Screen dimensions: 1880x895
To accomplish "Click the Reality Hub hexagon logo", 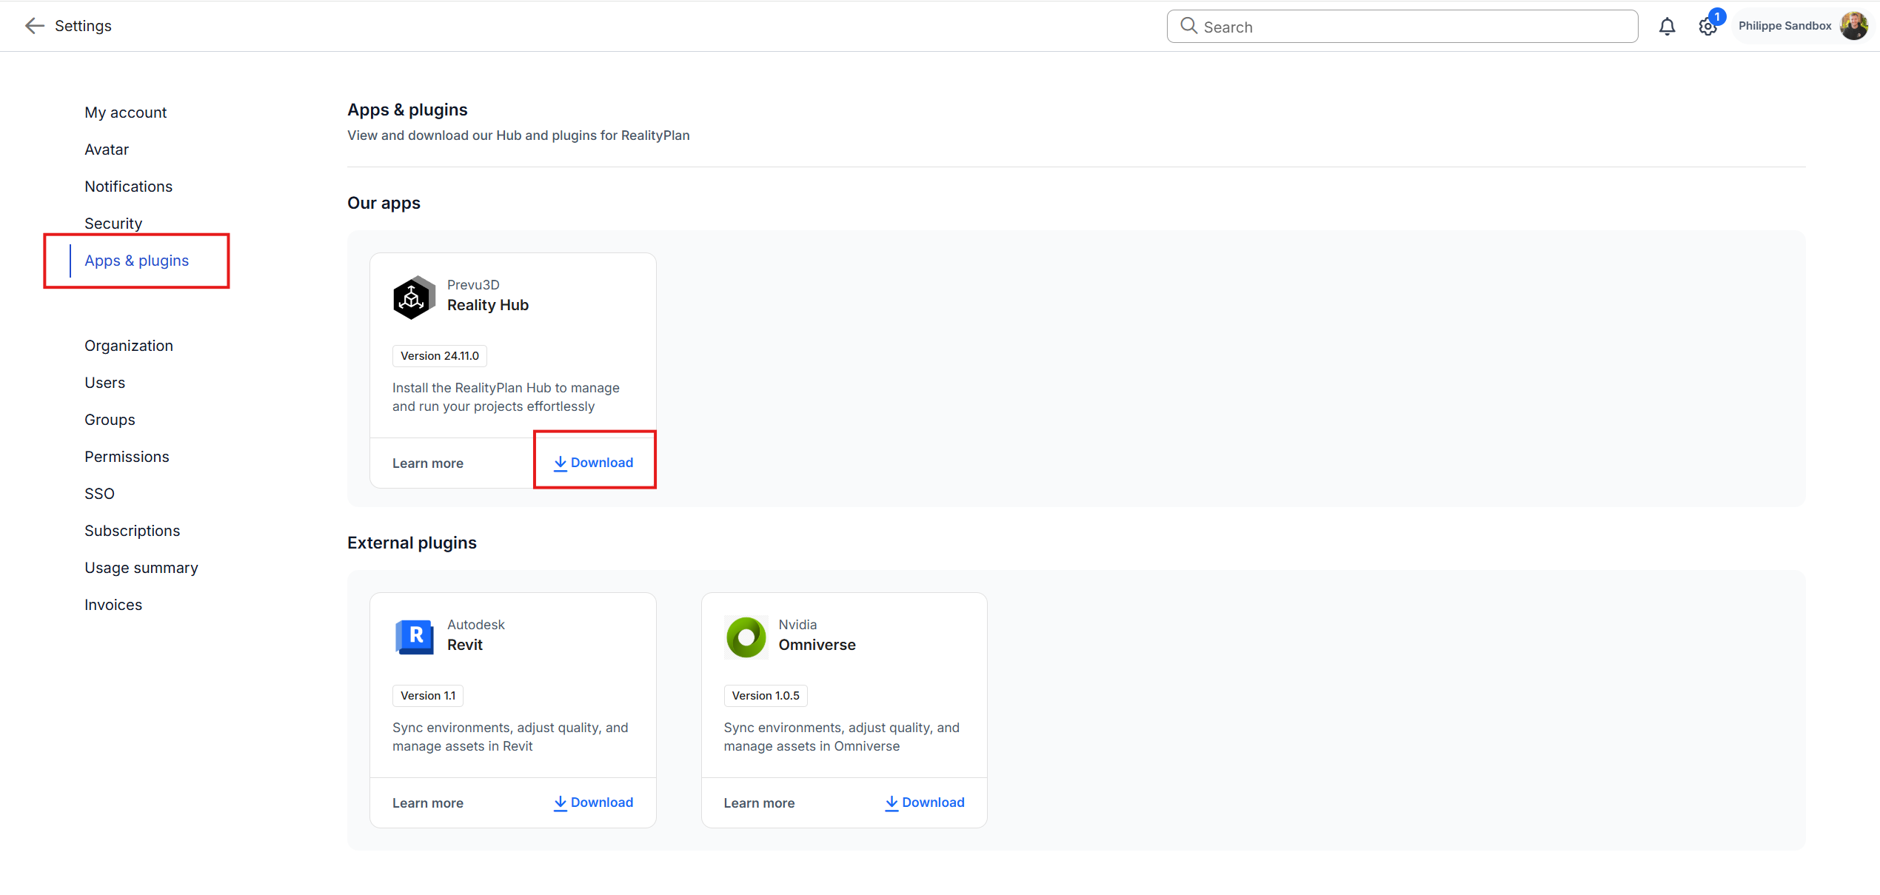I will pos(413,297).
